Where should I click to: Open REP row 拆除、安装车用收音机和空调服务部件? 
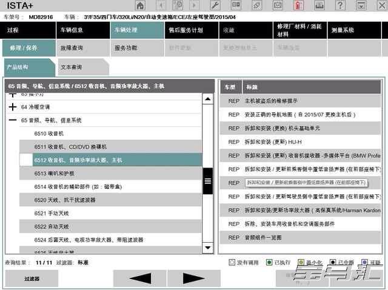click(x=300, y=224)
